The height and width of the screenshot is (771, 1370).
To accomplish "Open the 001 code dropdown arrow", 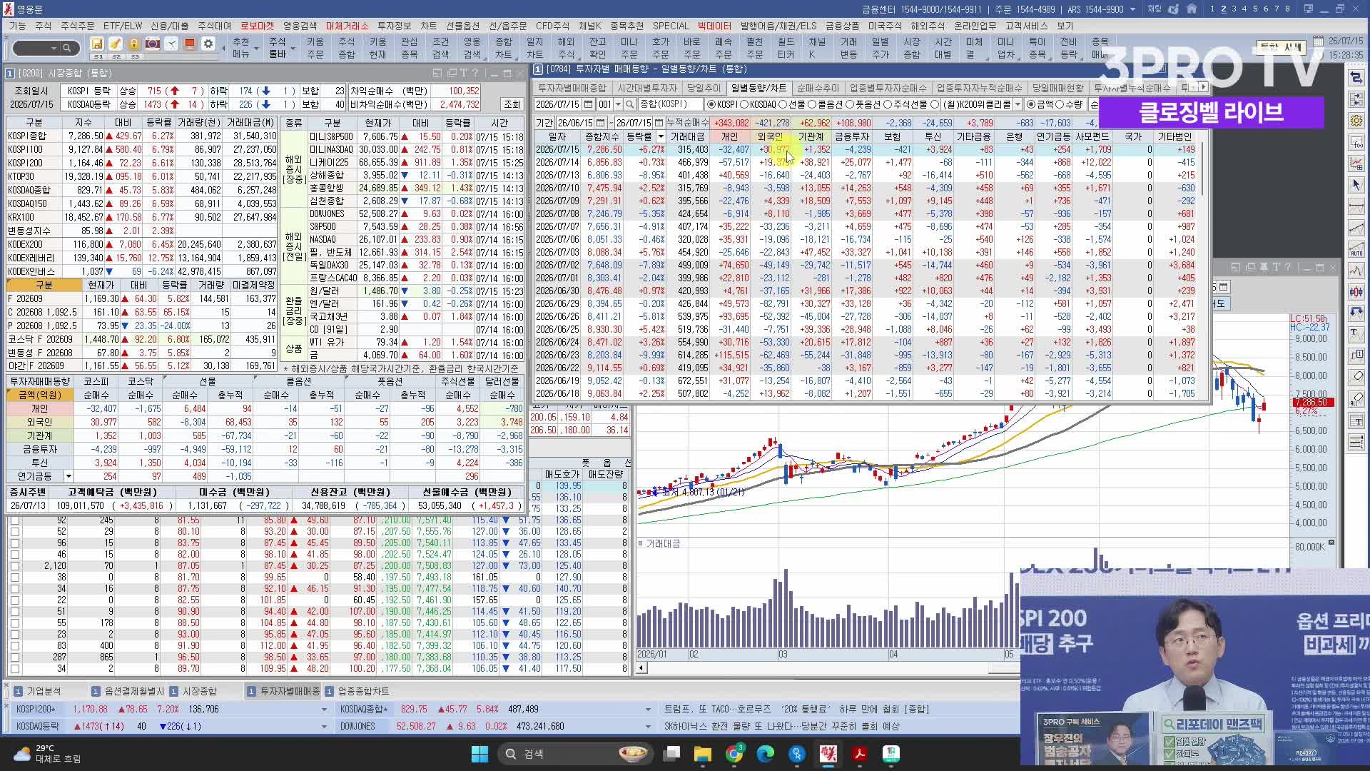I will (618, 104).
